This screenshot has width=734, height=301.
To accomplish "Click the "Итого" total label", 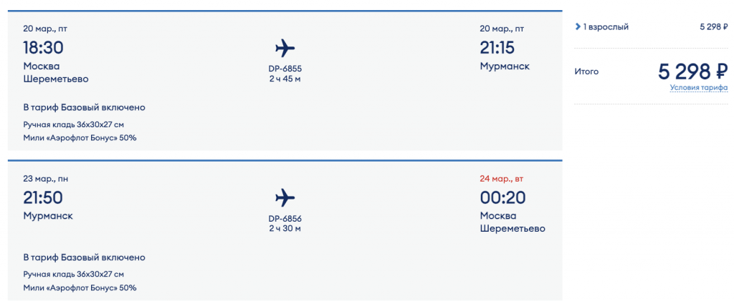I will pos(586,71).
